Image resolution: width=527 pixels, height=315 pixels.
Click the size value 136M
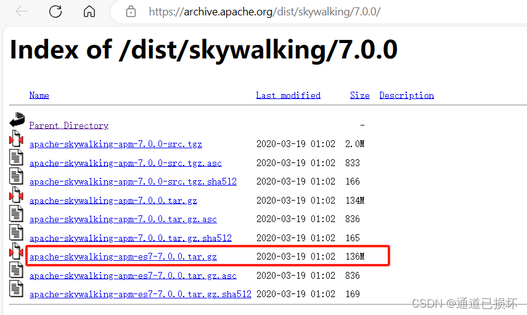[x=354, y=257]
